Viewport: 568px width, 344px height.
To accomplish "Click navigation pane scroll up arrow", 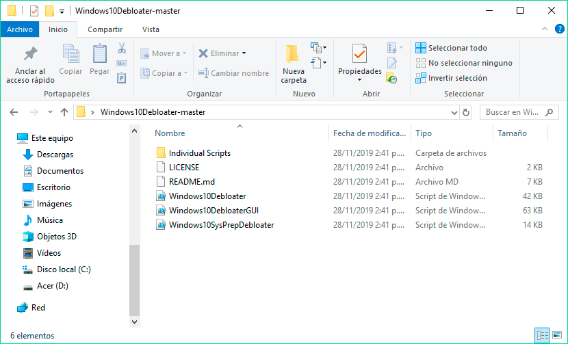I will click(x=134, y=131).
